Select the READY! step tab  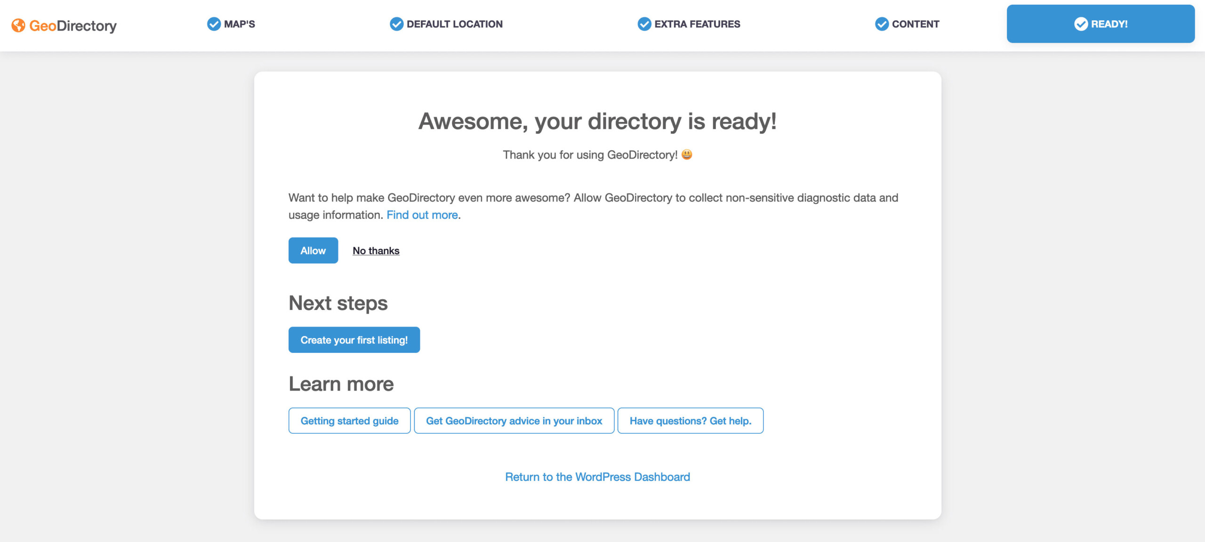tap(1101, 24)
